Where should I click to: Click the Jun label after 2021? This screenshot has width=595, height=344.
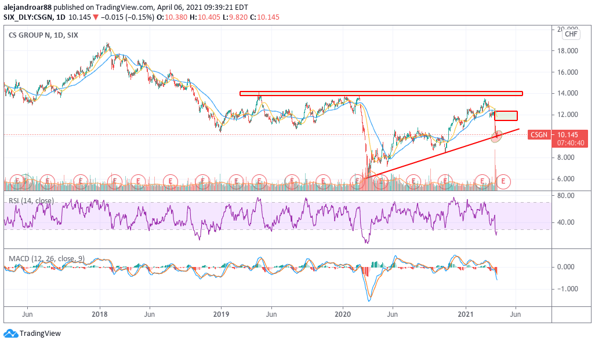pos(516,314)
